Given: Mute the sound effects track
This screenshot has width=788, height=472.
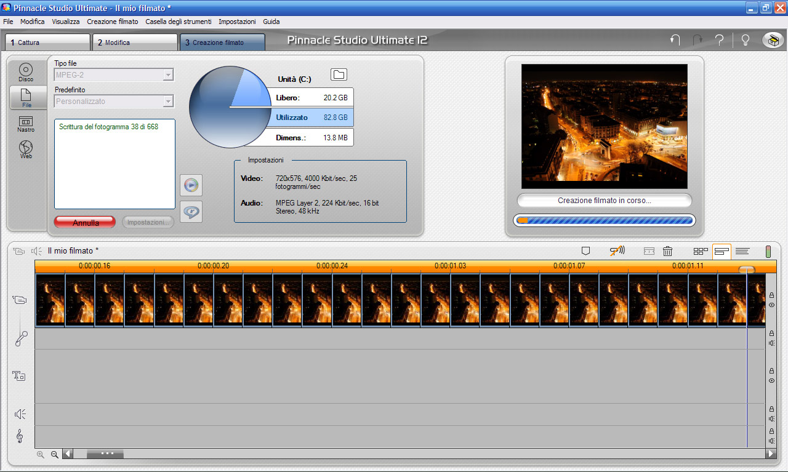Looking at the screenshot, I should point(771,418).
